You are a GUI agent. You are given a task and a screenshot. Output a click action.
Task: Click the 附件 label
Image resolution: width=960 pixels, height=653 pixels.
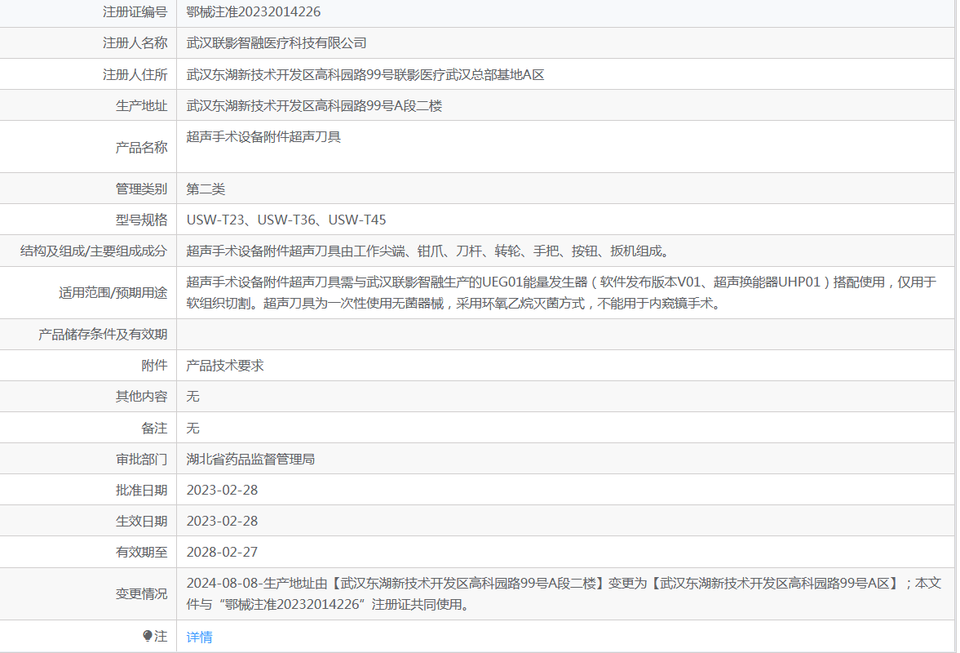point(154,366)
